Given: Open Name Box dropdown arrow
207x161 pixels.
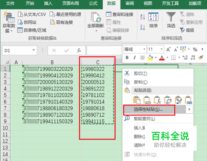Looking at the screenshot, I should (x=34, y=50).
